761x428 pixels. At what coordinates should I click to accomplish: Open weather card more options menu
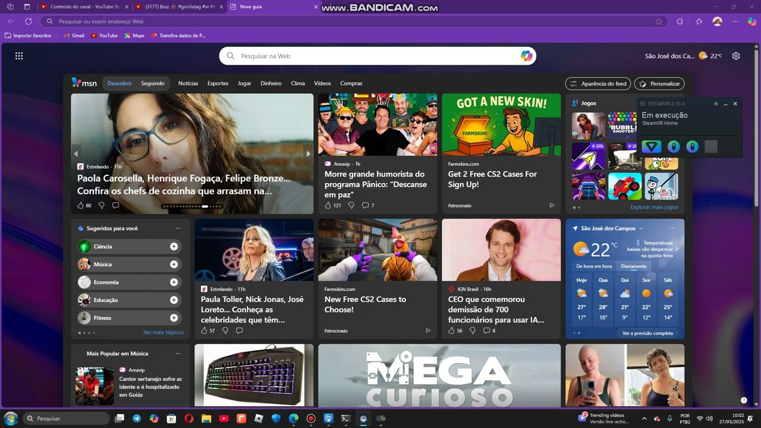pyautogui.click(x=672, y=228)
